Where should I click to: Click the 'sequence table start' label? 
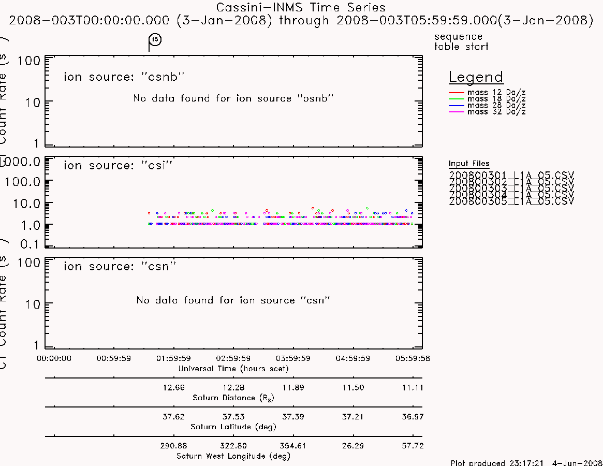(x=461, y=41)
